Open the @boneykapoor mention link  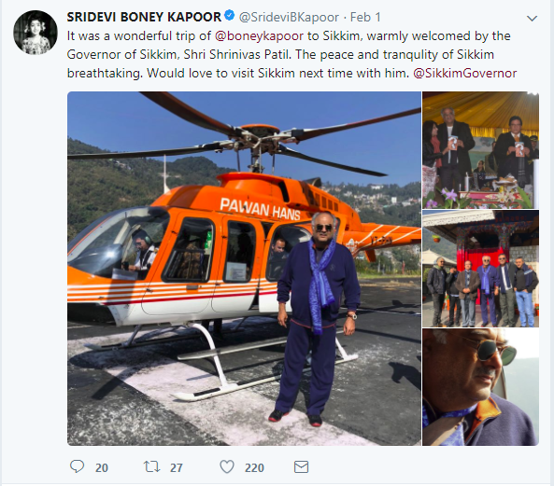point(259,36)
